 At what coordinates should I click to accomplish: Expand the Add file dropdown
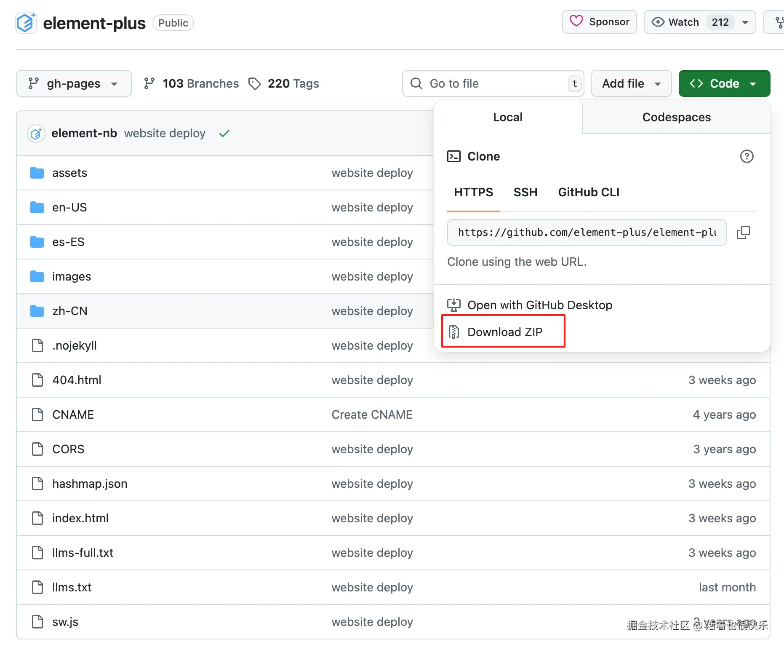point(631,83)
